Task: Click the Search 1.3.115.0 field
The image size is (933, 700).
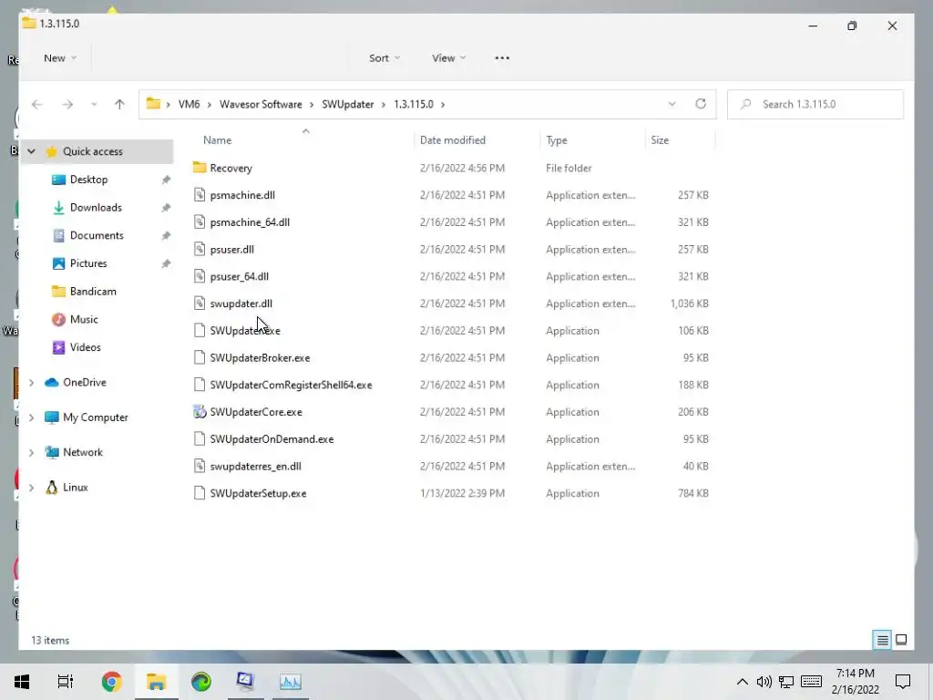Action: click(815, 104)
